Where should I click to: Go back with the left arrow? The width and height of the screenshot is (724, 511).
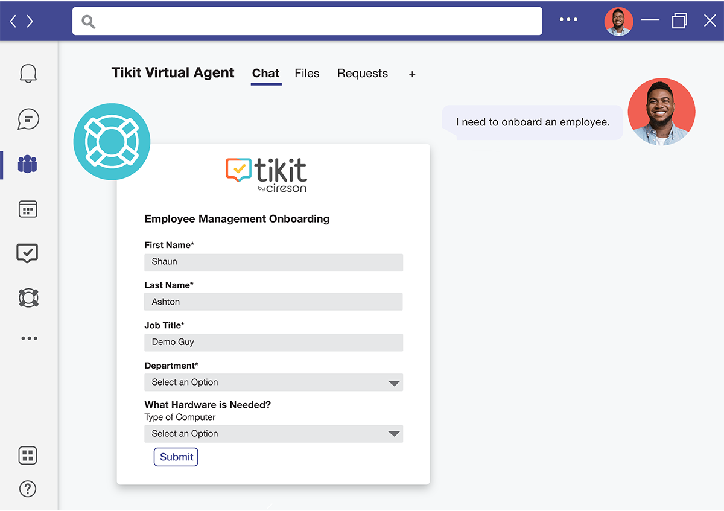(13, 21)
